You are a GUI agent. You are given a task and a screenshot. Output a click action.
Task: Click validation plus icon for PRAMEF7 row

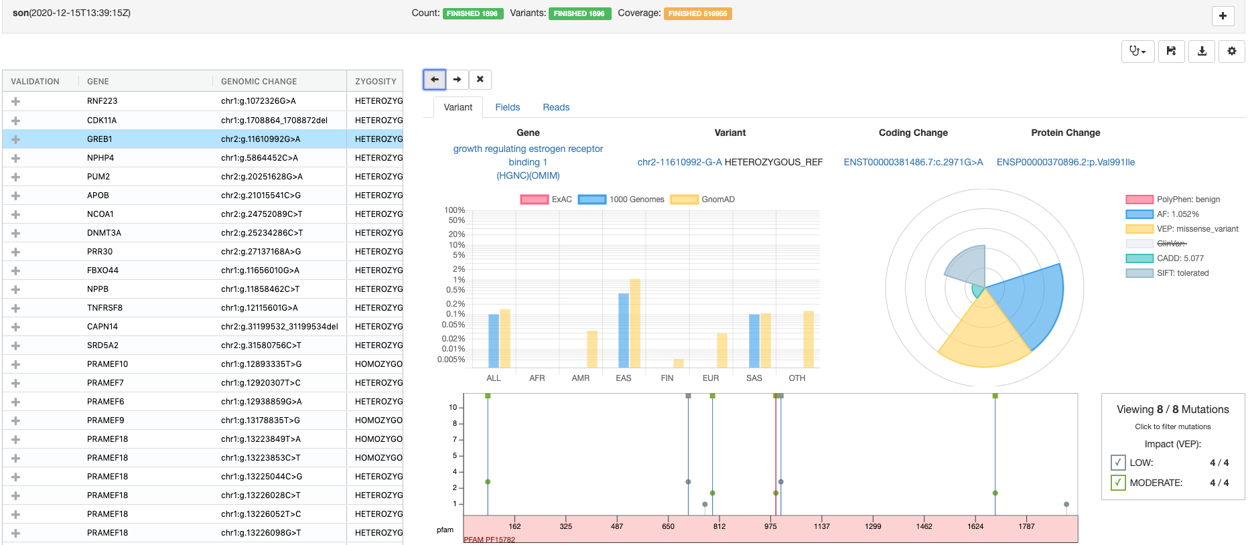pos(15,383)
